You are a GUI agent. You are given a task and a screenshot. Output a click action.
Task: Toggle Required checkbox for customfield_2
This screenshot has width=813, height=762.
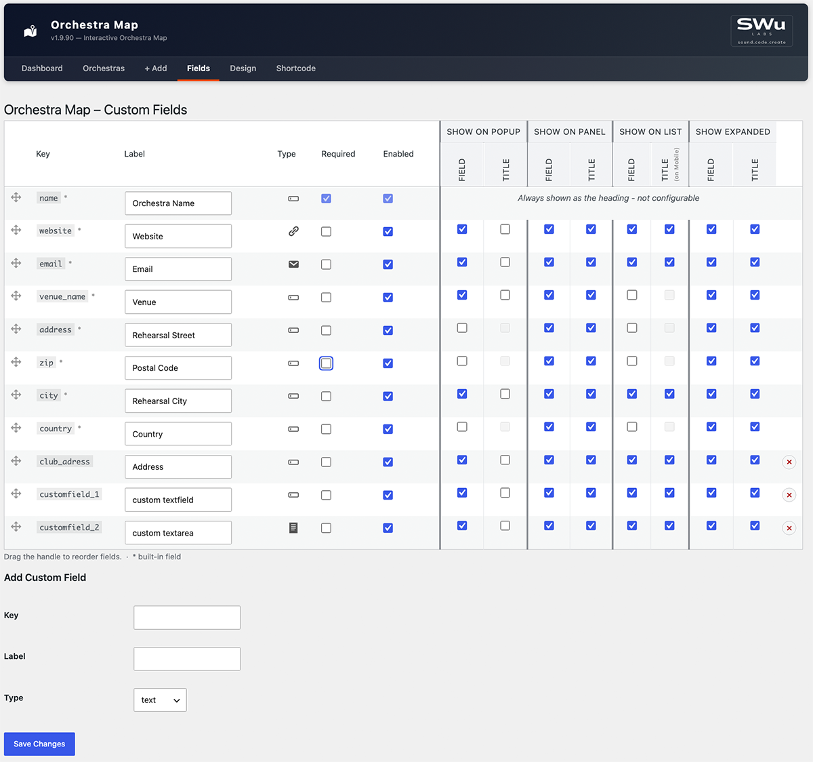coord(326,528)
